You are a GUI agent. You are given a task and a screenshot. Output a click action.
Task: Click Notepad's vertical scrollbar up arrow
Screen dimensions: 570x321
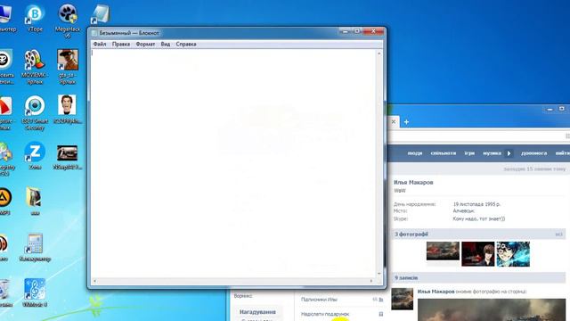pyautogui.click(x=379, y=53)
